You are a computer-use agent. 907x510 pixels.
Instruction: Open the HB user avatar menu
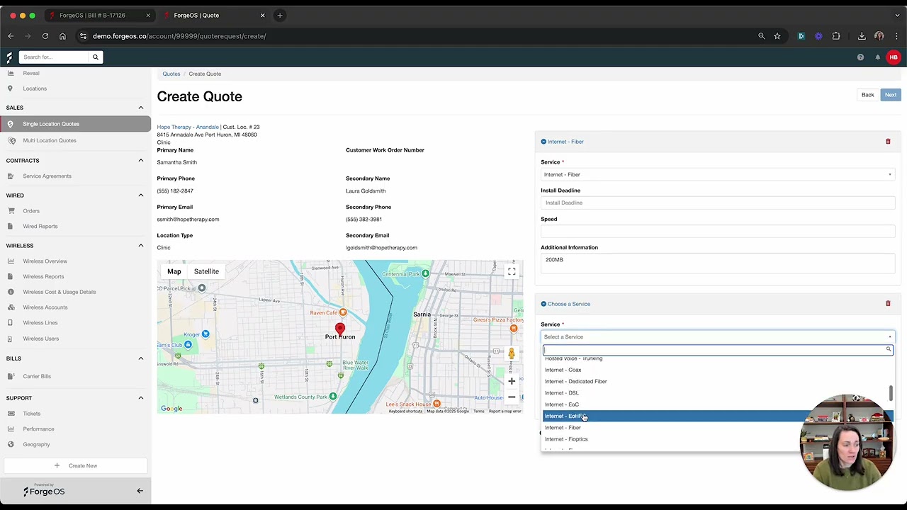point(894,57)
